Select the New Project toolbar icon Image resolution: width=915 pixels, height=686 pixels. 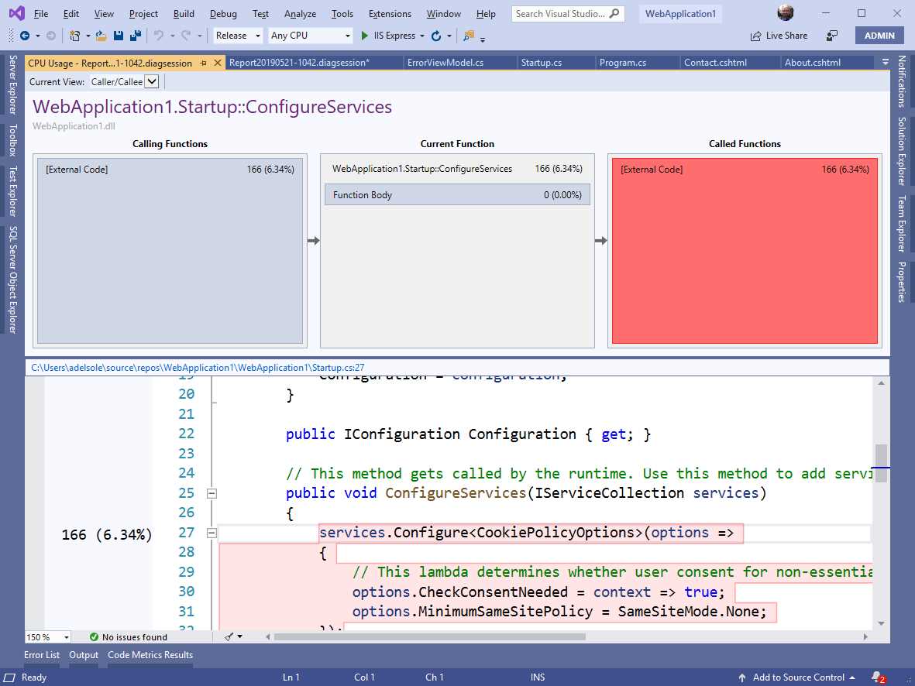point(74,35)
